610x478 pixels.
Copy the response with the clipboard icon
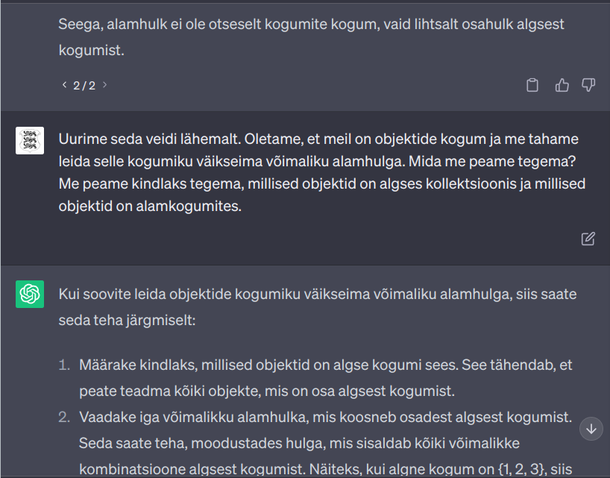pyautogui.click(x=532, y=85)
